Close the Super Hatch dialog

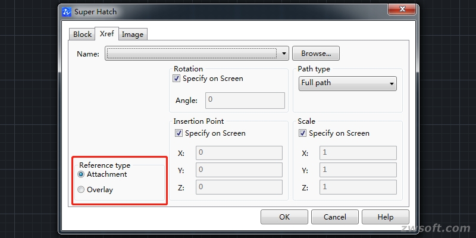400,10
